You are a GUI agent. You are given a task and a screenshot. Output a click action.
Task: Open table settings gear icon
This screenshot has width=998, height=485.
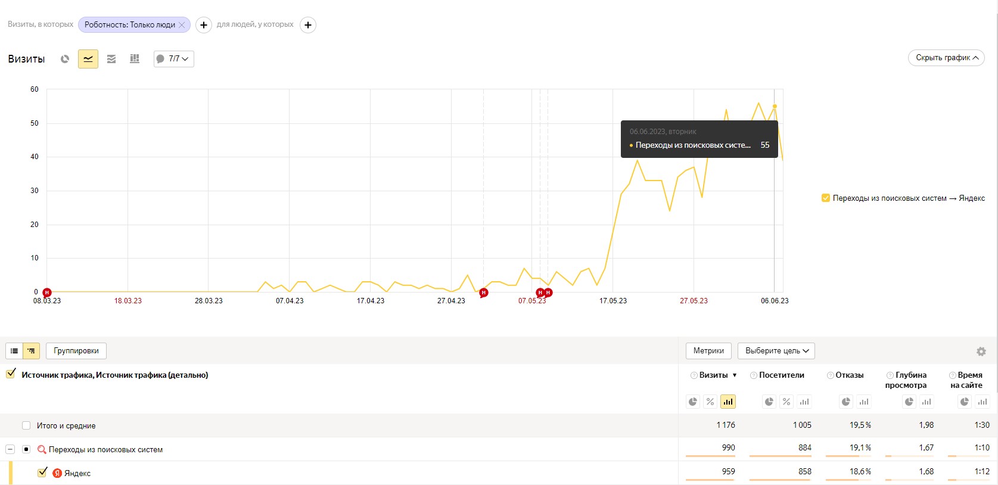[981, 352]
